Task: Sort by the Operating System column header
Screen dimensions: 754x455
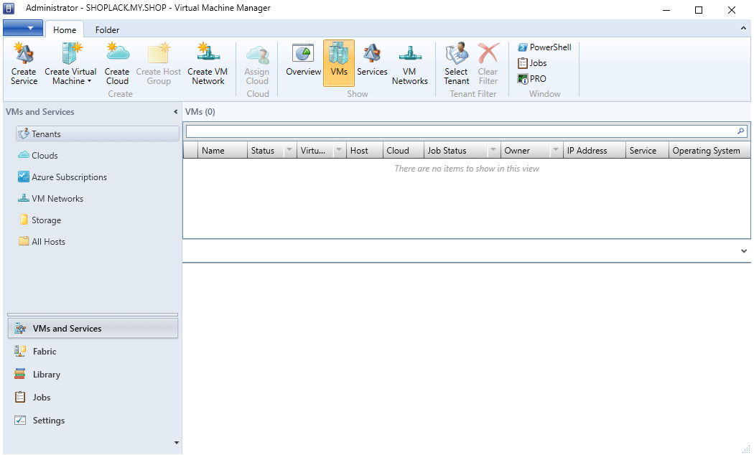Action: 709,151
